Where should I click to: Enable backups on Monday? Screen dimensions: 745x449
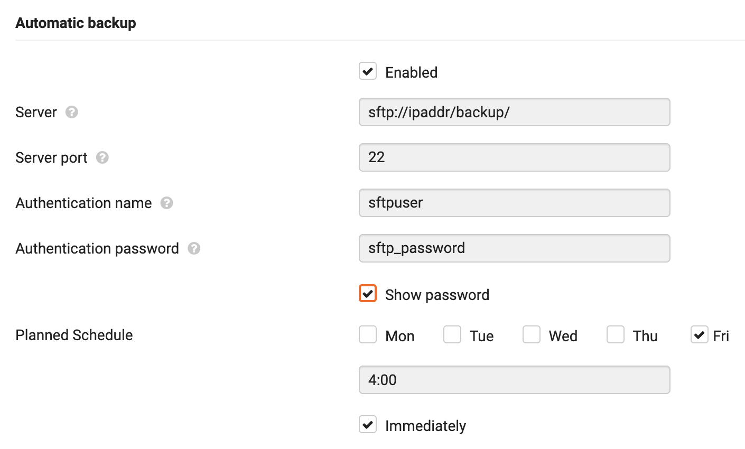click(x=368, y=334)
